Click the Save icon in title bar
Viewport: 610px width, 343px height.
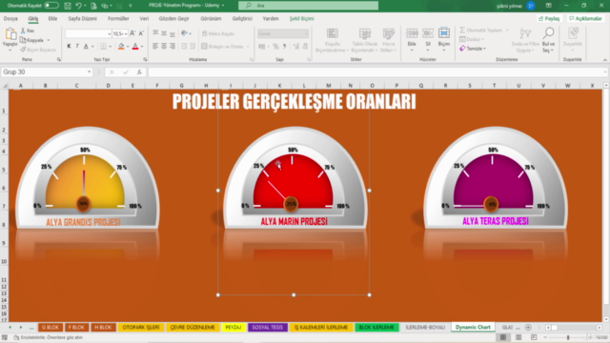pyautogui.click(x=68, y=6)
